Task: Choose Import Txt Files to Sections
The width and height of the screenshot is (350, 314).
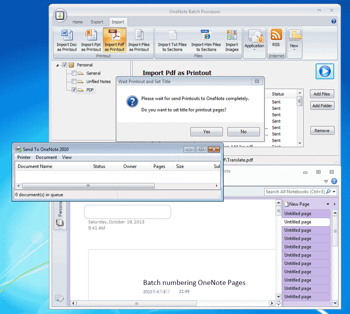Action: pyautogui.click(x=172, y=40)
